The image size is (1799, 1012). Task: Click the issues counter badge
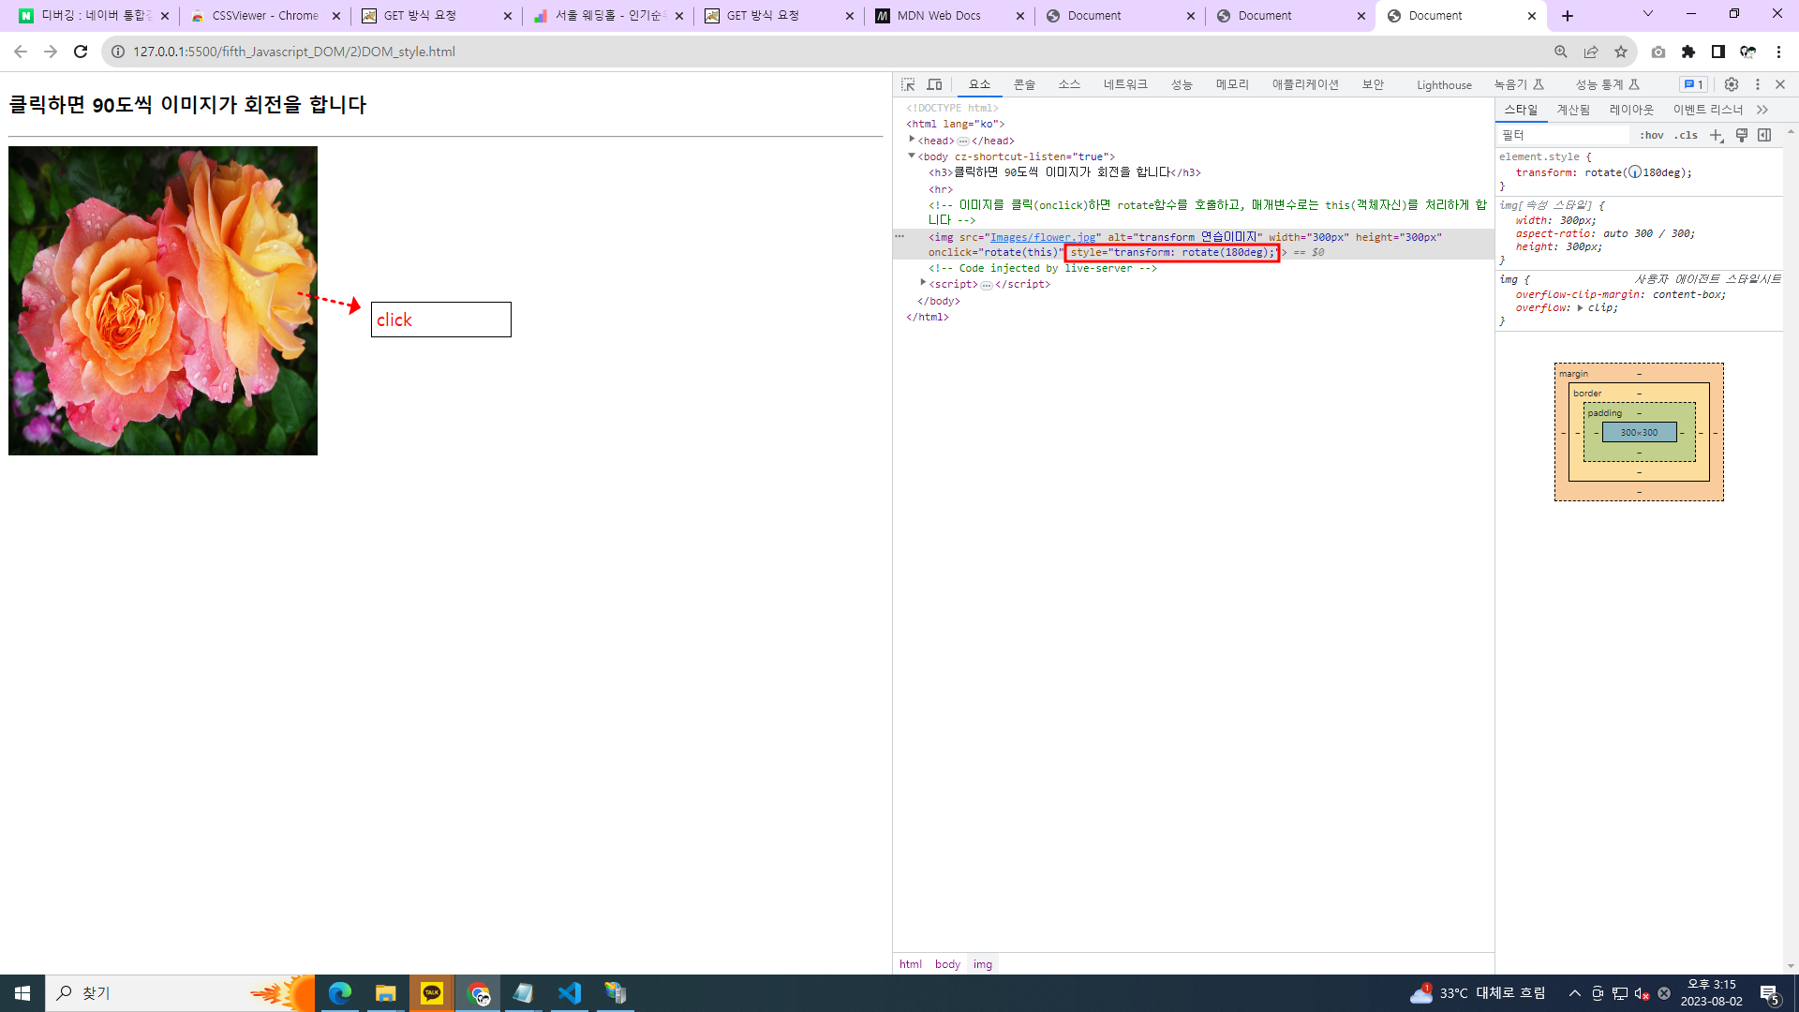coord(1693,84)
